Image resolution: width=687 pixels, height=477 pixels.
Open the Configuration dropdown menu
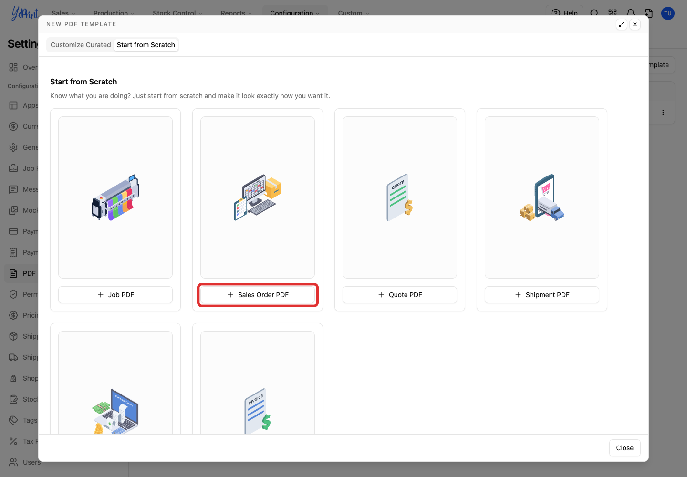tap(295, 13)
